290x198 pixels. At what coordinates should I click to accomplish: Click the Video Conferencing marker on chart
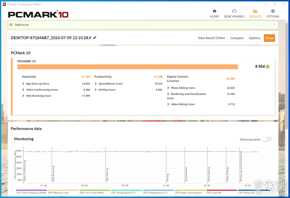(25, 171)
